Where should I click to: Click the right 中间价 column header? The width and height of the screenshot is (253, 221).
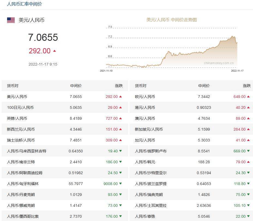(204, 86)
